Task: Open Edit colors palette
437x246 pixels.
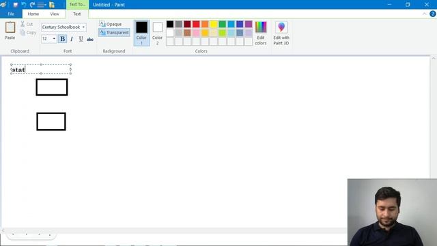Action: (x=261, y=33)
